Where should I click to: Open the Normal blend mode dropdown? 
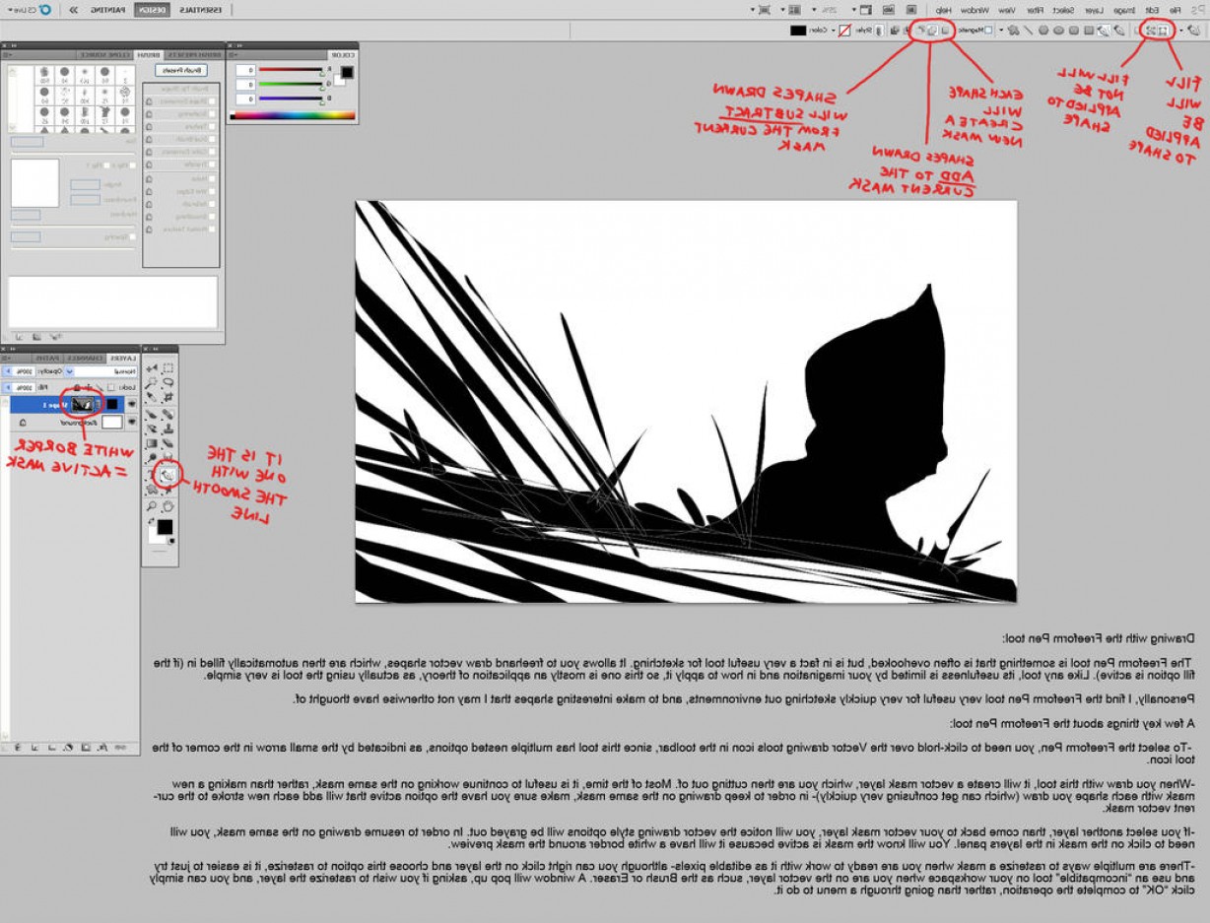tap(120, 371)
